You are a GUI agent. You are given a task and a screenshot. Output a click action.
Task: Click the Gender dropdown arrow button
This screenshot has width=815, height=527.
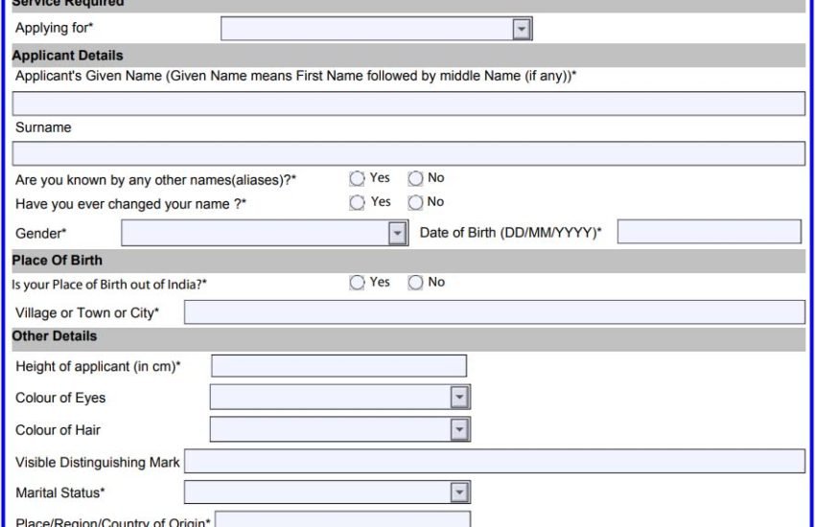[397, 233]
